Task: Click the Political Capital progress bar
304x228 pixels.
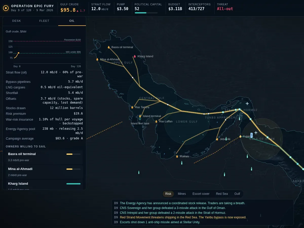Action: pos(146,13)
